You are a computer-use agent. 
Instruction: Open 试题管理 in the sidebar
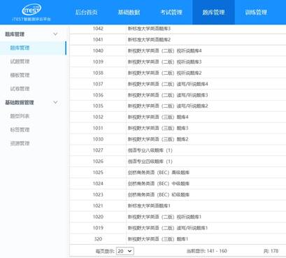(x=20, y=62)
